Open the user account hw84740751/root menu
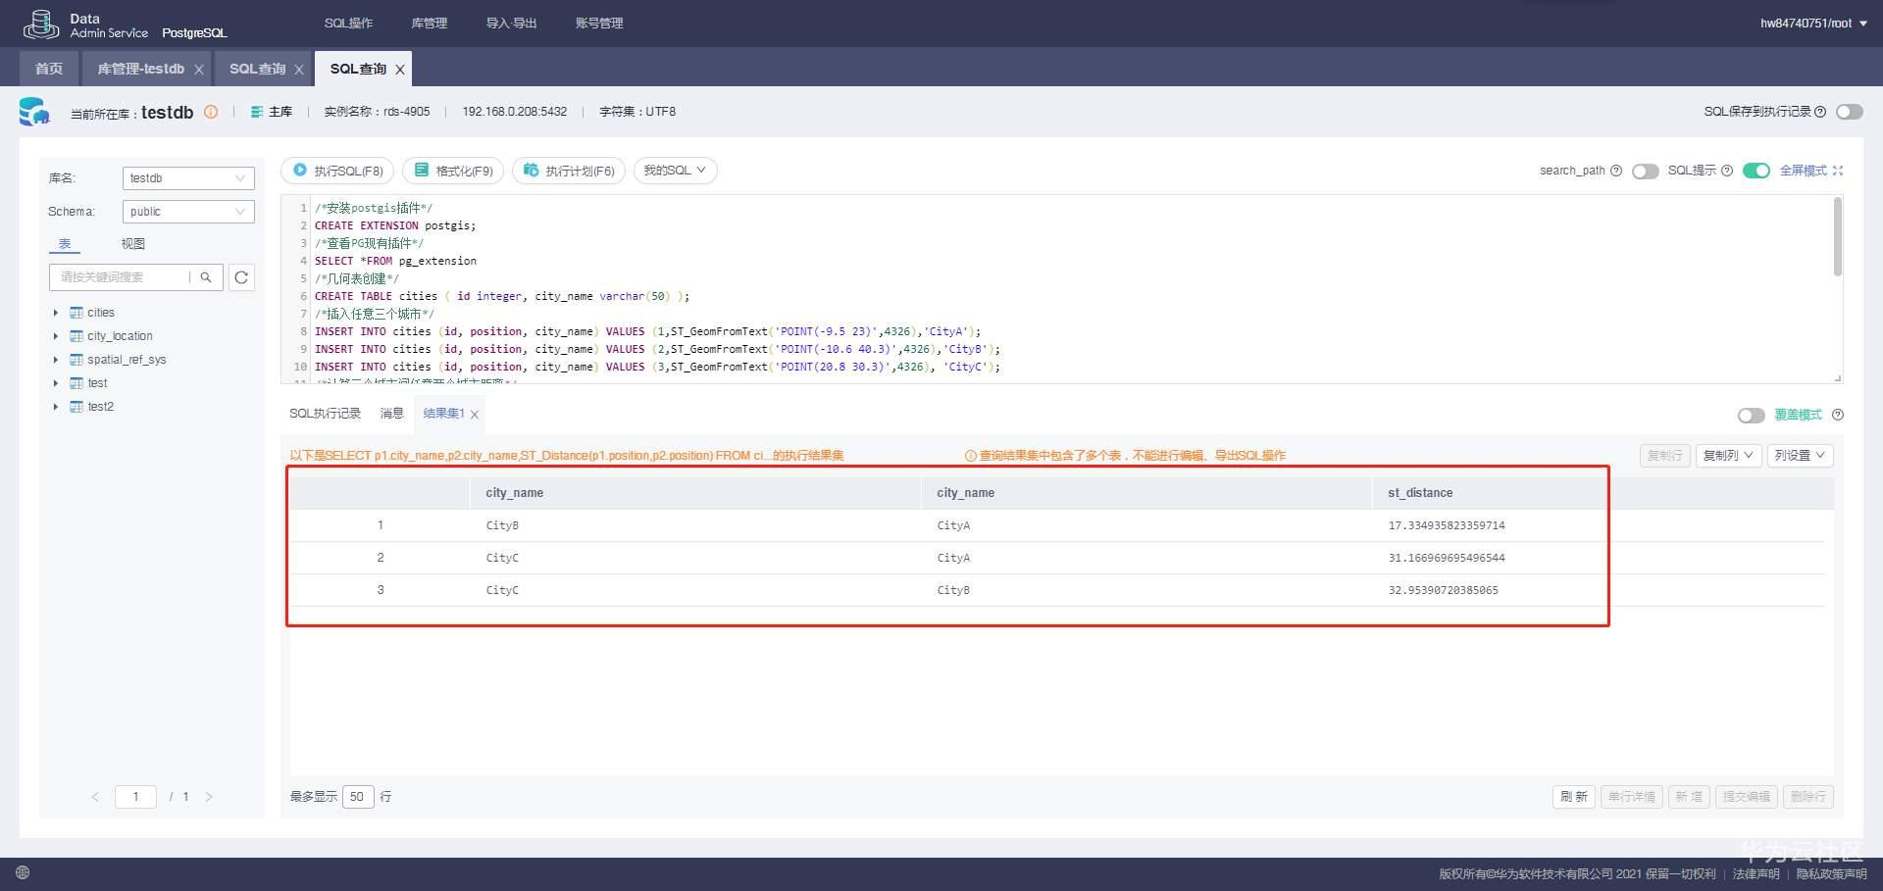The height and width of the screenshot is (891, 1883). (x=1813, y=24)
